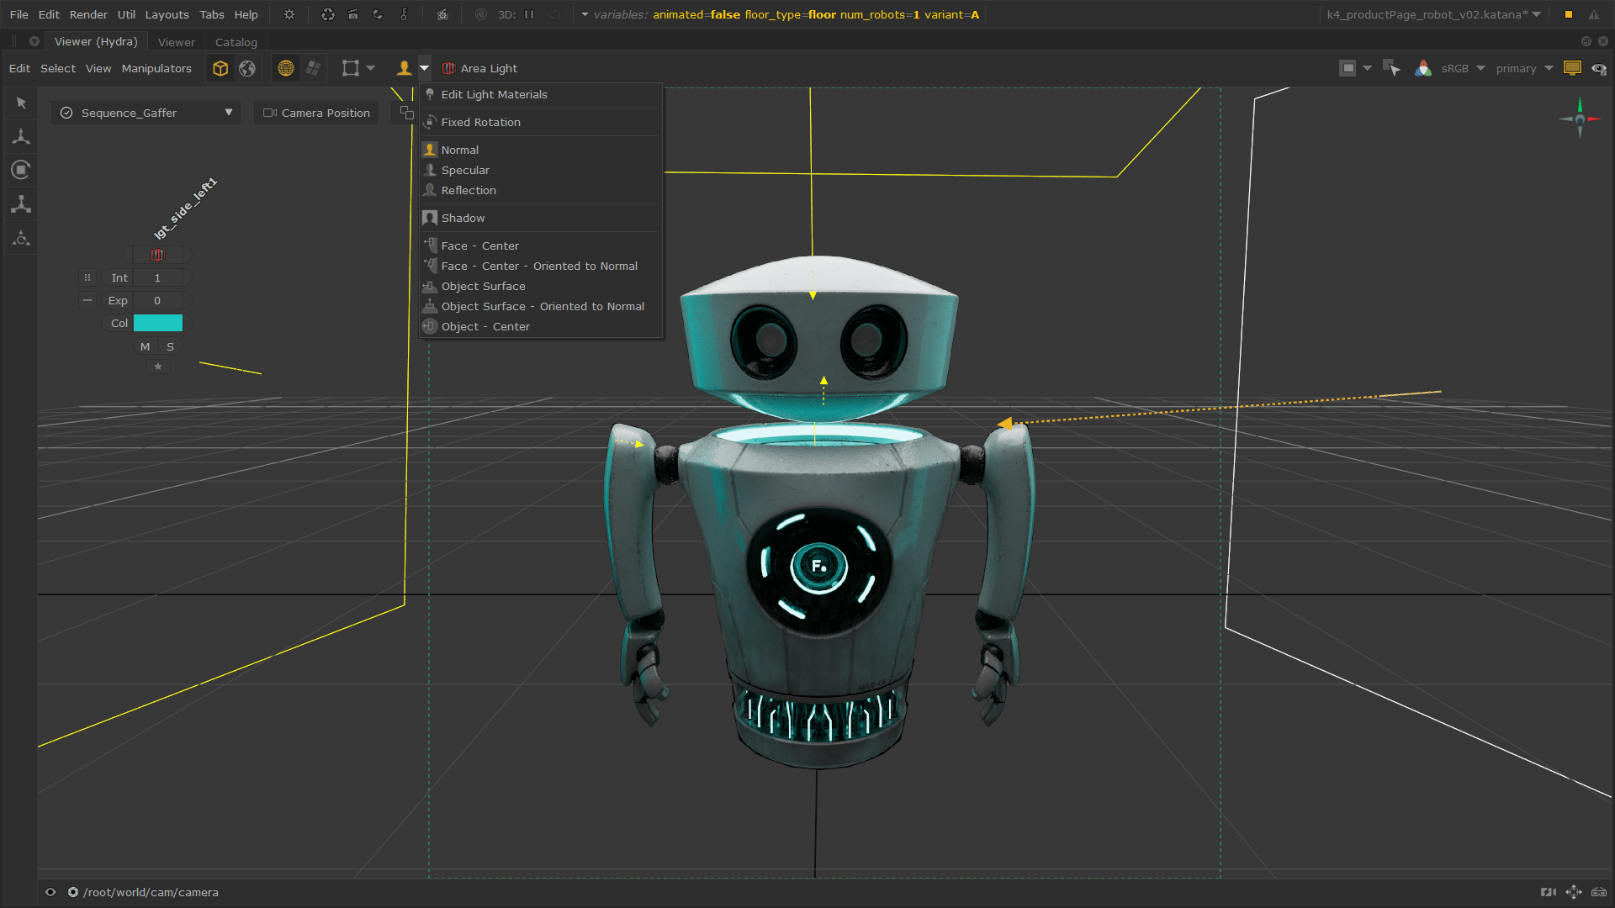Switch to the Catalog tab
1615x908 pixels.
(x=236, y=42)
